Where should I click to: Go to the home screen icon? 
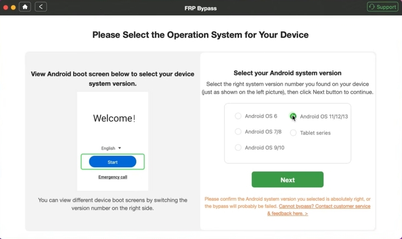click(25, 7)
